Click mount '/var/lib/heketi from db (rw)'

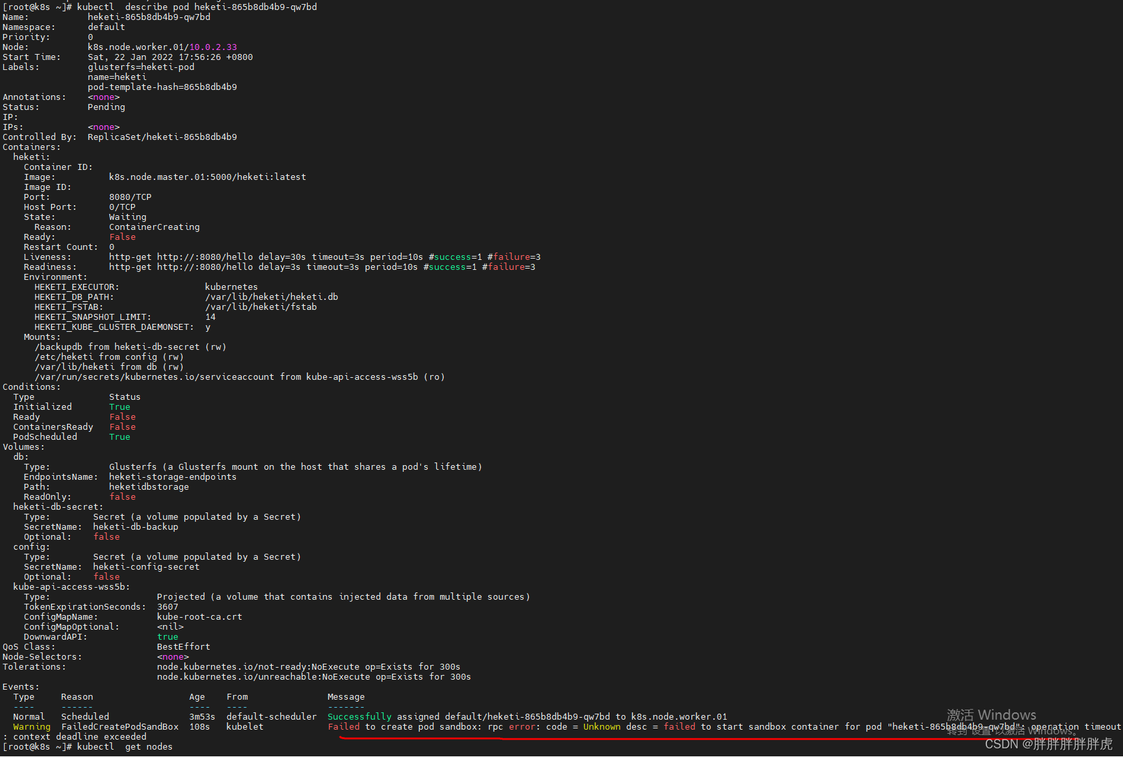coord(109,367)
